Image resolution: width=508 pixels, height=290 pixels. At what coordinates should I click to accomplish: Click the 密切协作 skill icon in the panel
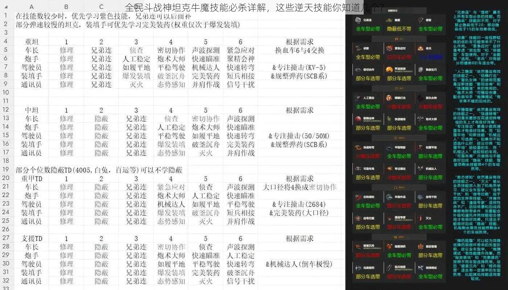(358, 70)
